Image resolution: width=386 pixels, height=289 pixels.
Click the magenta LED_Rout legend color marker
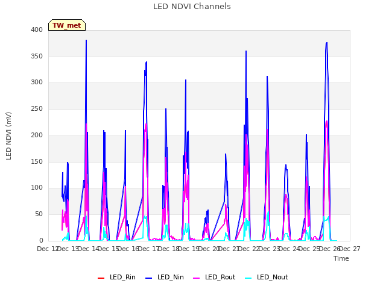[197, 278]
